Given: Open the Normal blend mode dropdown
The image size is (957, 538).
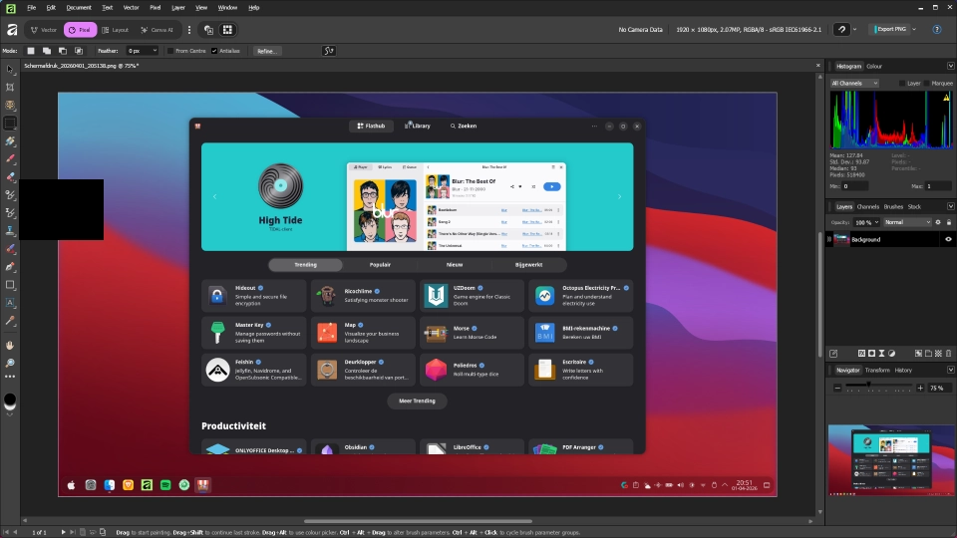Looking at the screenshot, I should pyautogui.click(x=905, y=222).
